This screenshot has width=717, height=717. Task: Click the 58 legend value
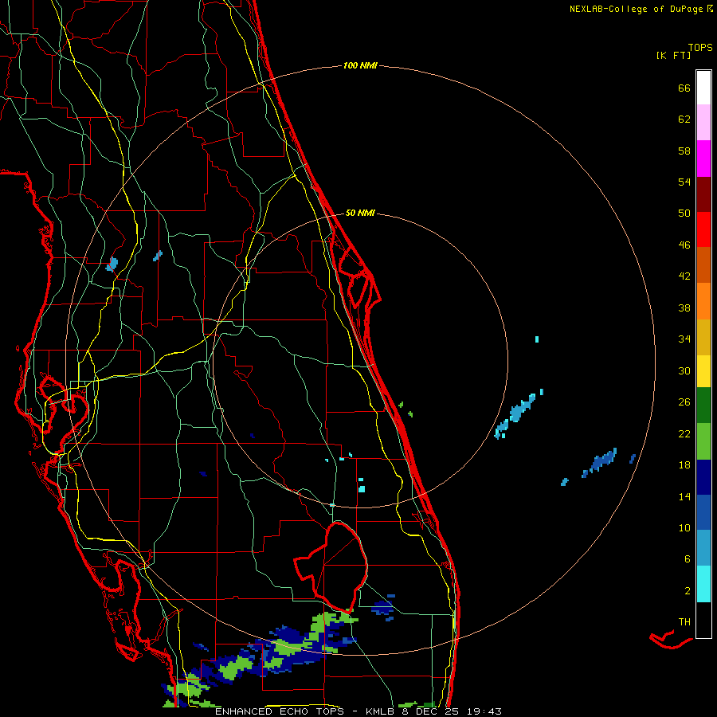tap(684, 151)
